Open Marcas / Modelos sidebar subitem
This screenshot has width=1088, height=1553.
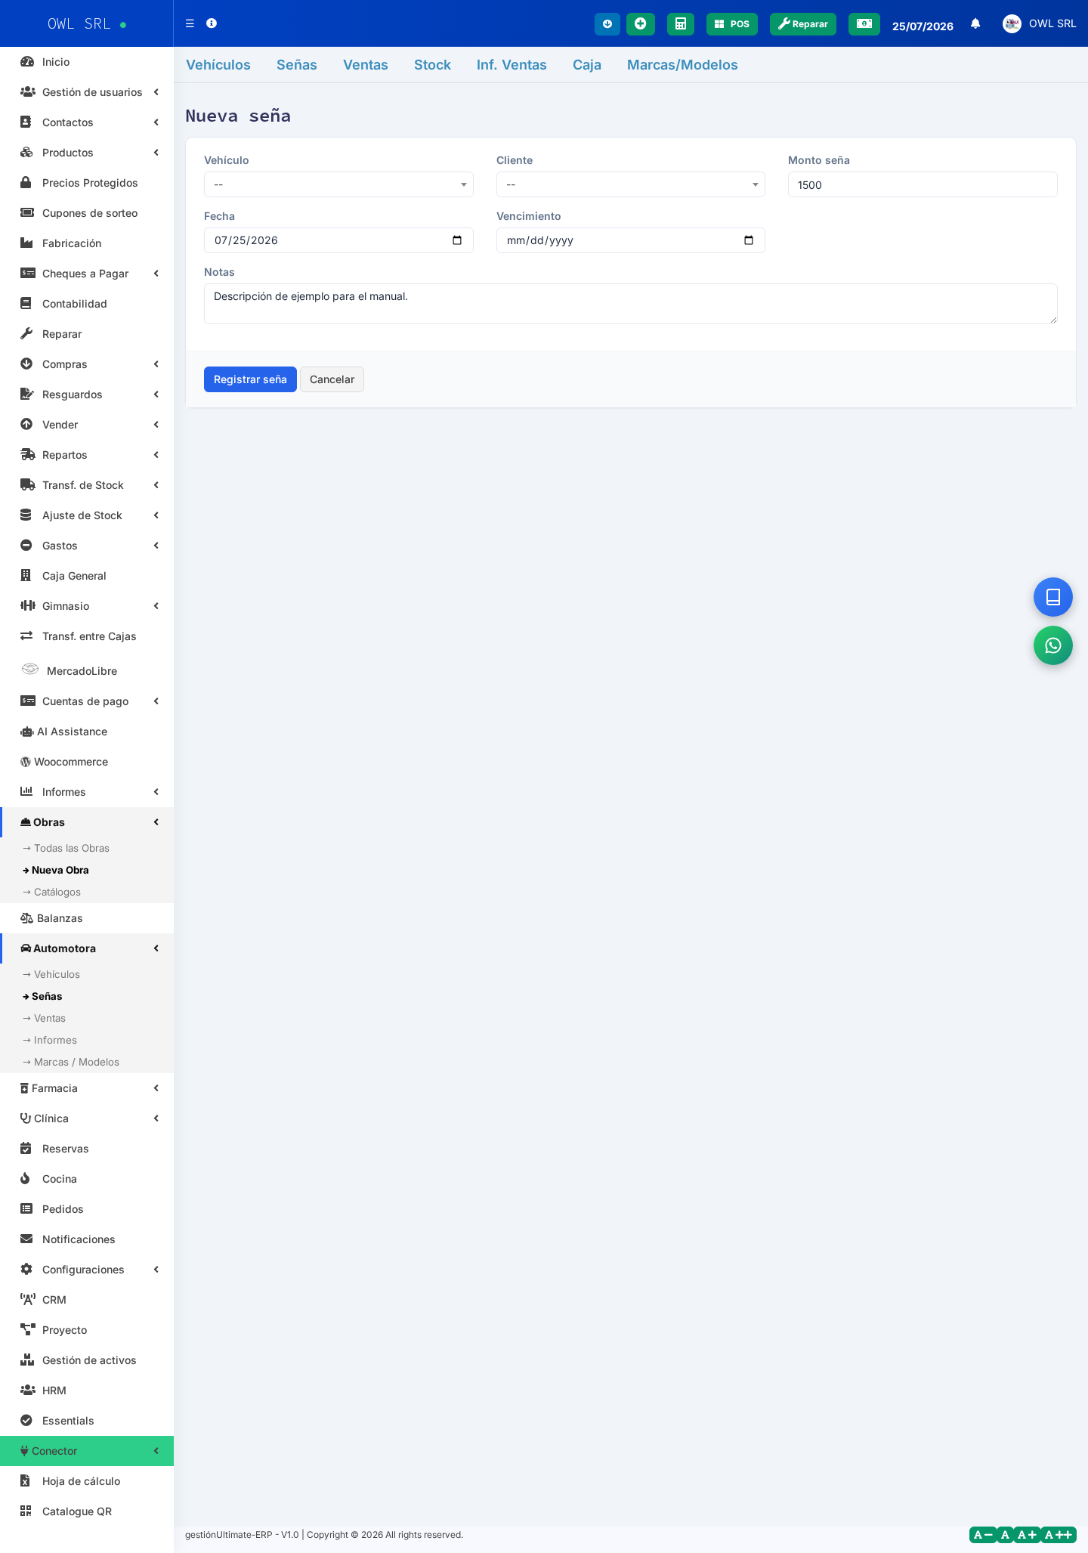pyautogui.click(x=71, y=1062)
